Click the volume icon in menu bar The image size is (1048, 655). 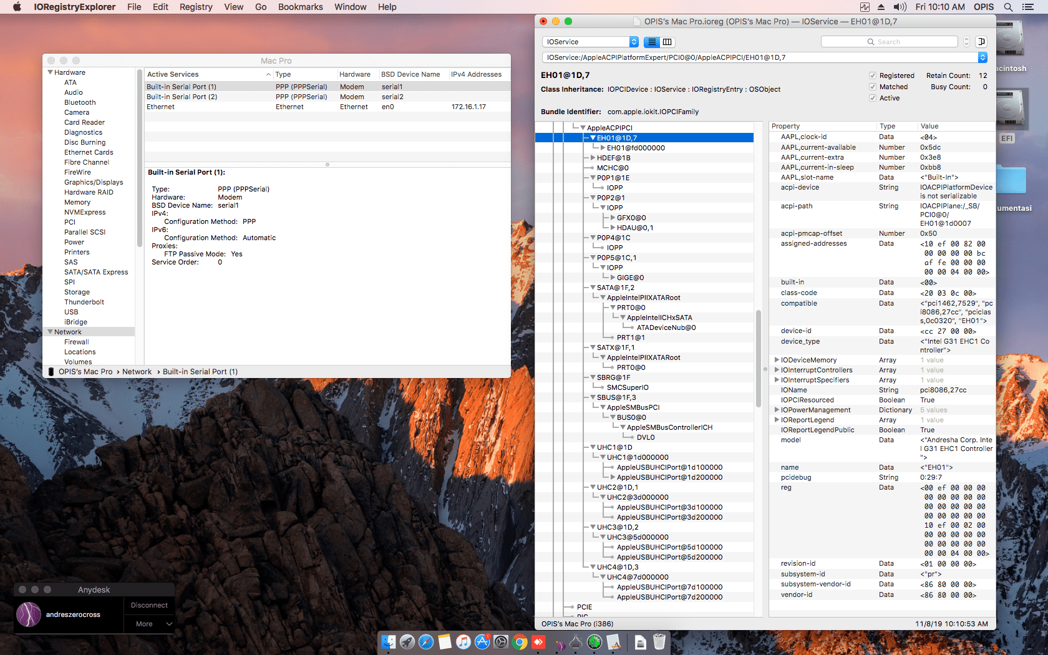tap(900, 7)
